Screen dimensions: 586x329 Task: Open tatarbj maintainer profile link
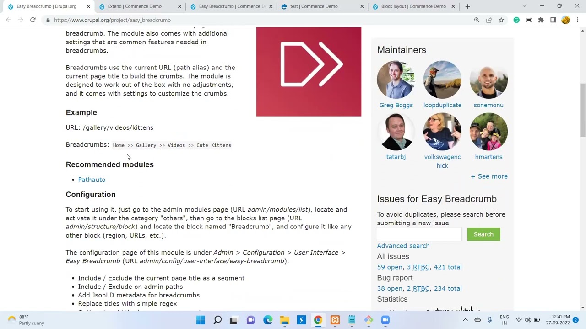coord(396,157)
